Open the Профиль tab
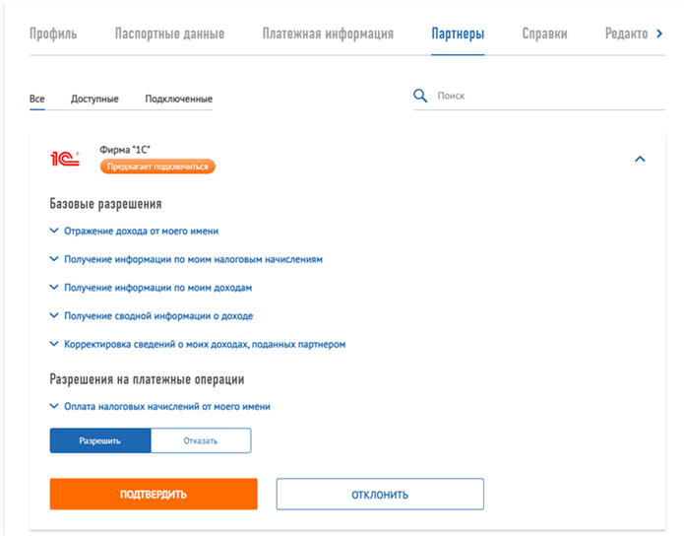Image resolution: width=684 pixels, height=536 pixels. coord(53,34)
